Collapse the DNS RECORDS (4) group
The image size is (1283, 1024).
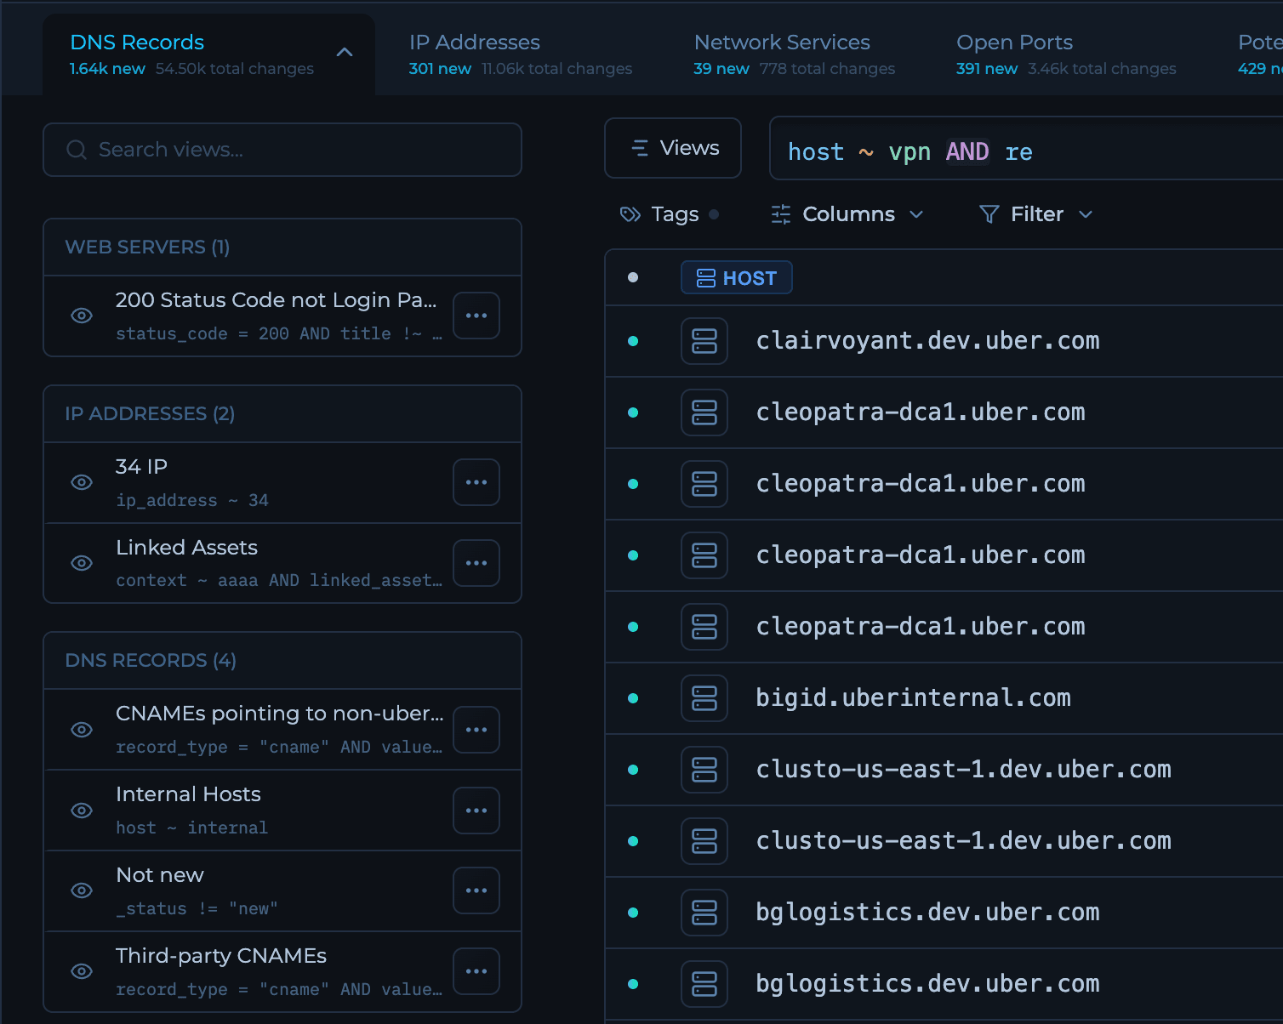click(282, 661)
